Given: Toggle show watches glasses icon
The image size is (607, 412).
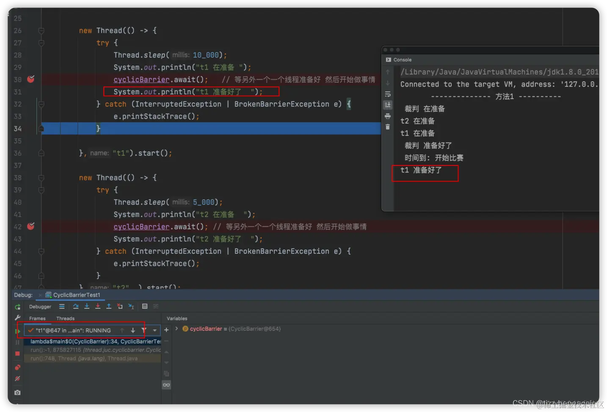Looking at the screenshot, I should pos(166,385).
